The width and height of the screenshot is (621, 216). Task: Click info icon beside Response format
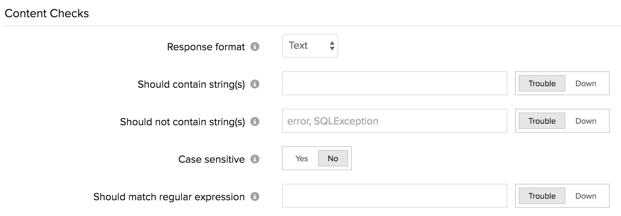(x=255, y=47)
